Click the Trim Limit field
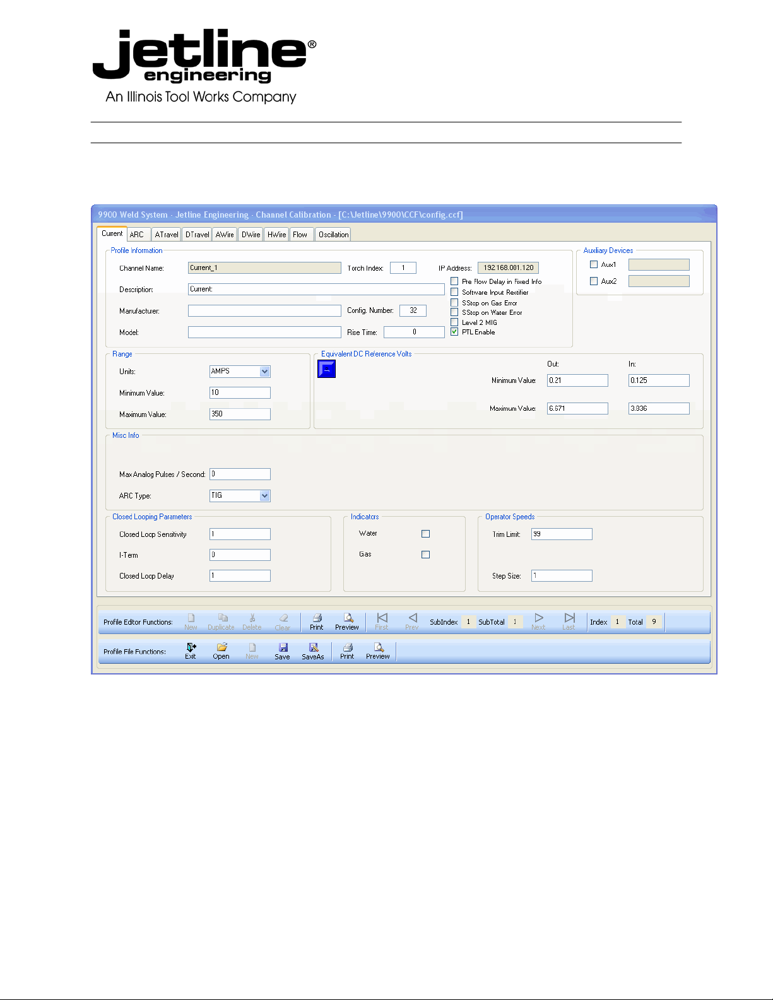773x1000 pixels. coord(562,534)
